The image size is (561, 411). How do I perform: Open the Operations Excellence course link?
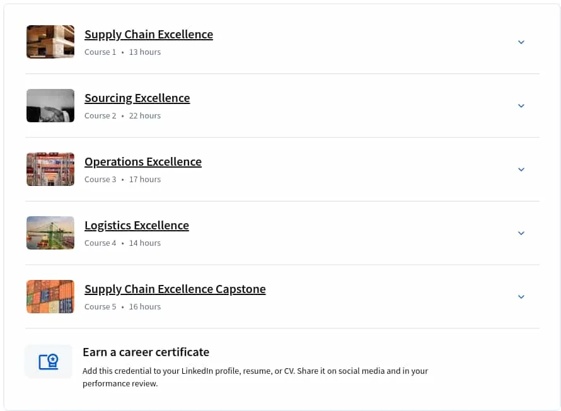click(x=142, y=161)
